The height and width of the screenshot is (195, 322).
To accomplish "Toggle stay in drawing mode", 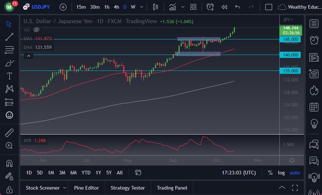I will coord(9,176).
